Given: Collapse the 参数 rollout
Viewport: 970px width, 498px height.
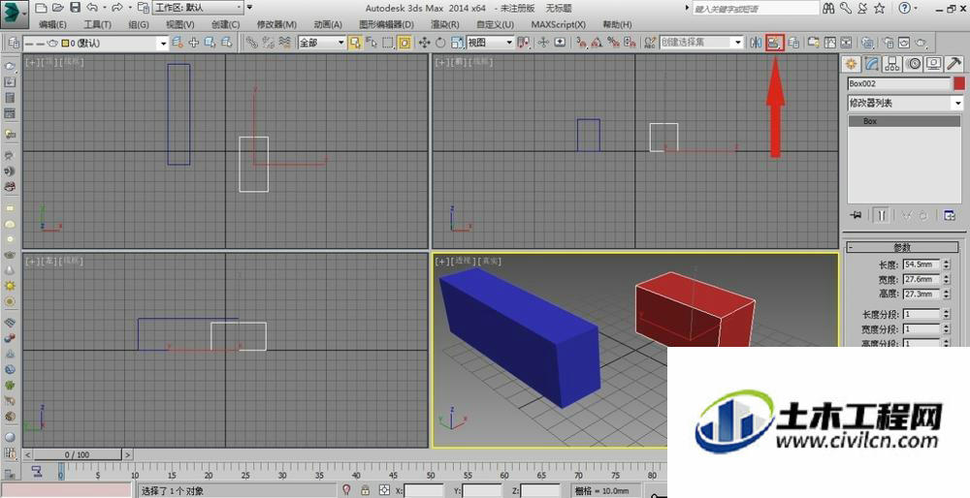Looking at the screenshot, I should click(x=902, y=247).
